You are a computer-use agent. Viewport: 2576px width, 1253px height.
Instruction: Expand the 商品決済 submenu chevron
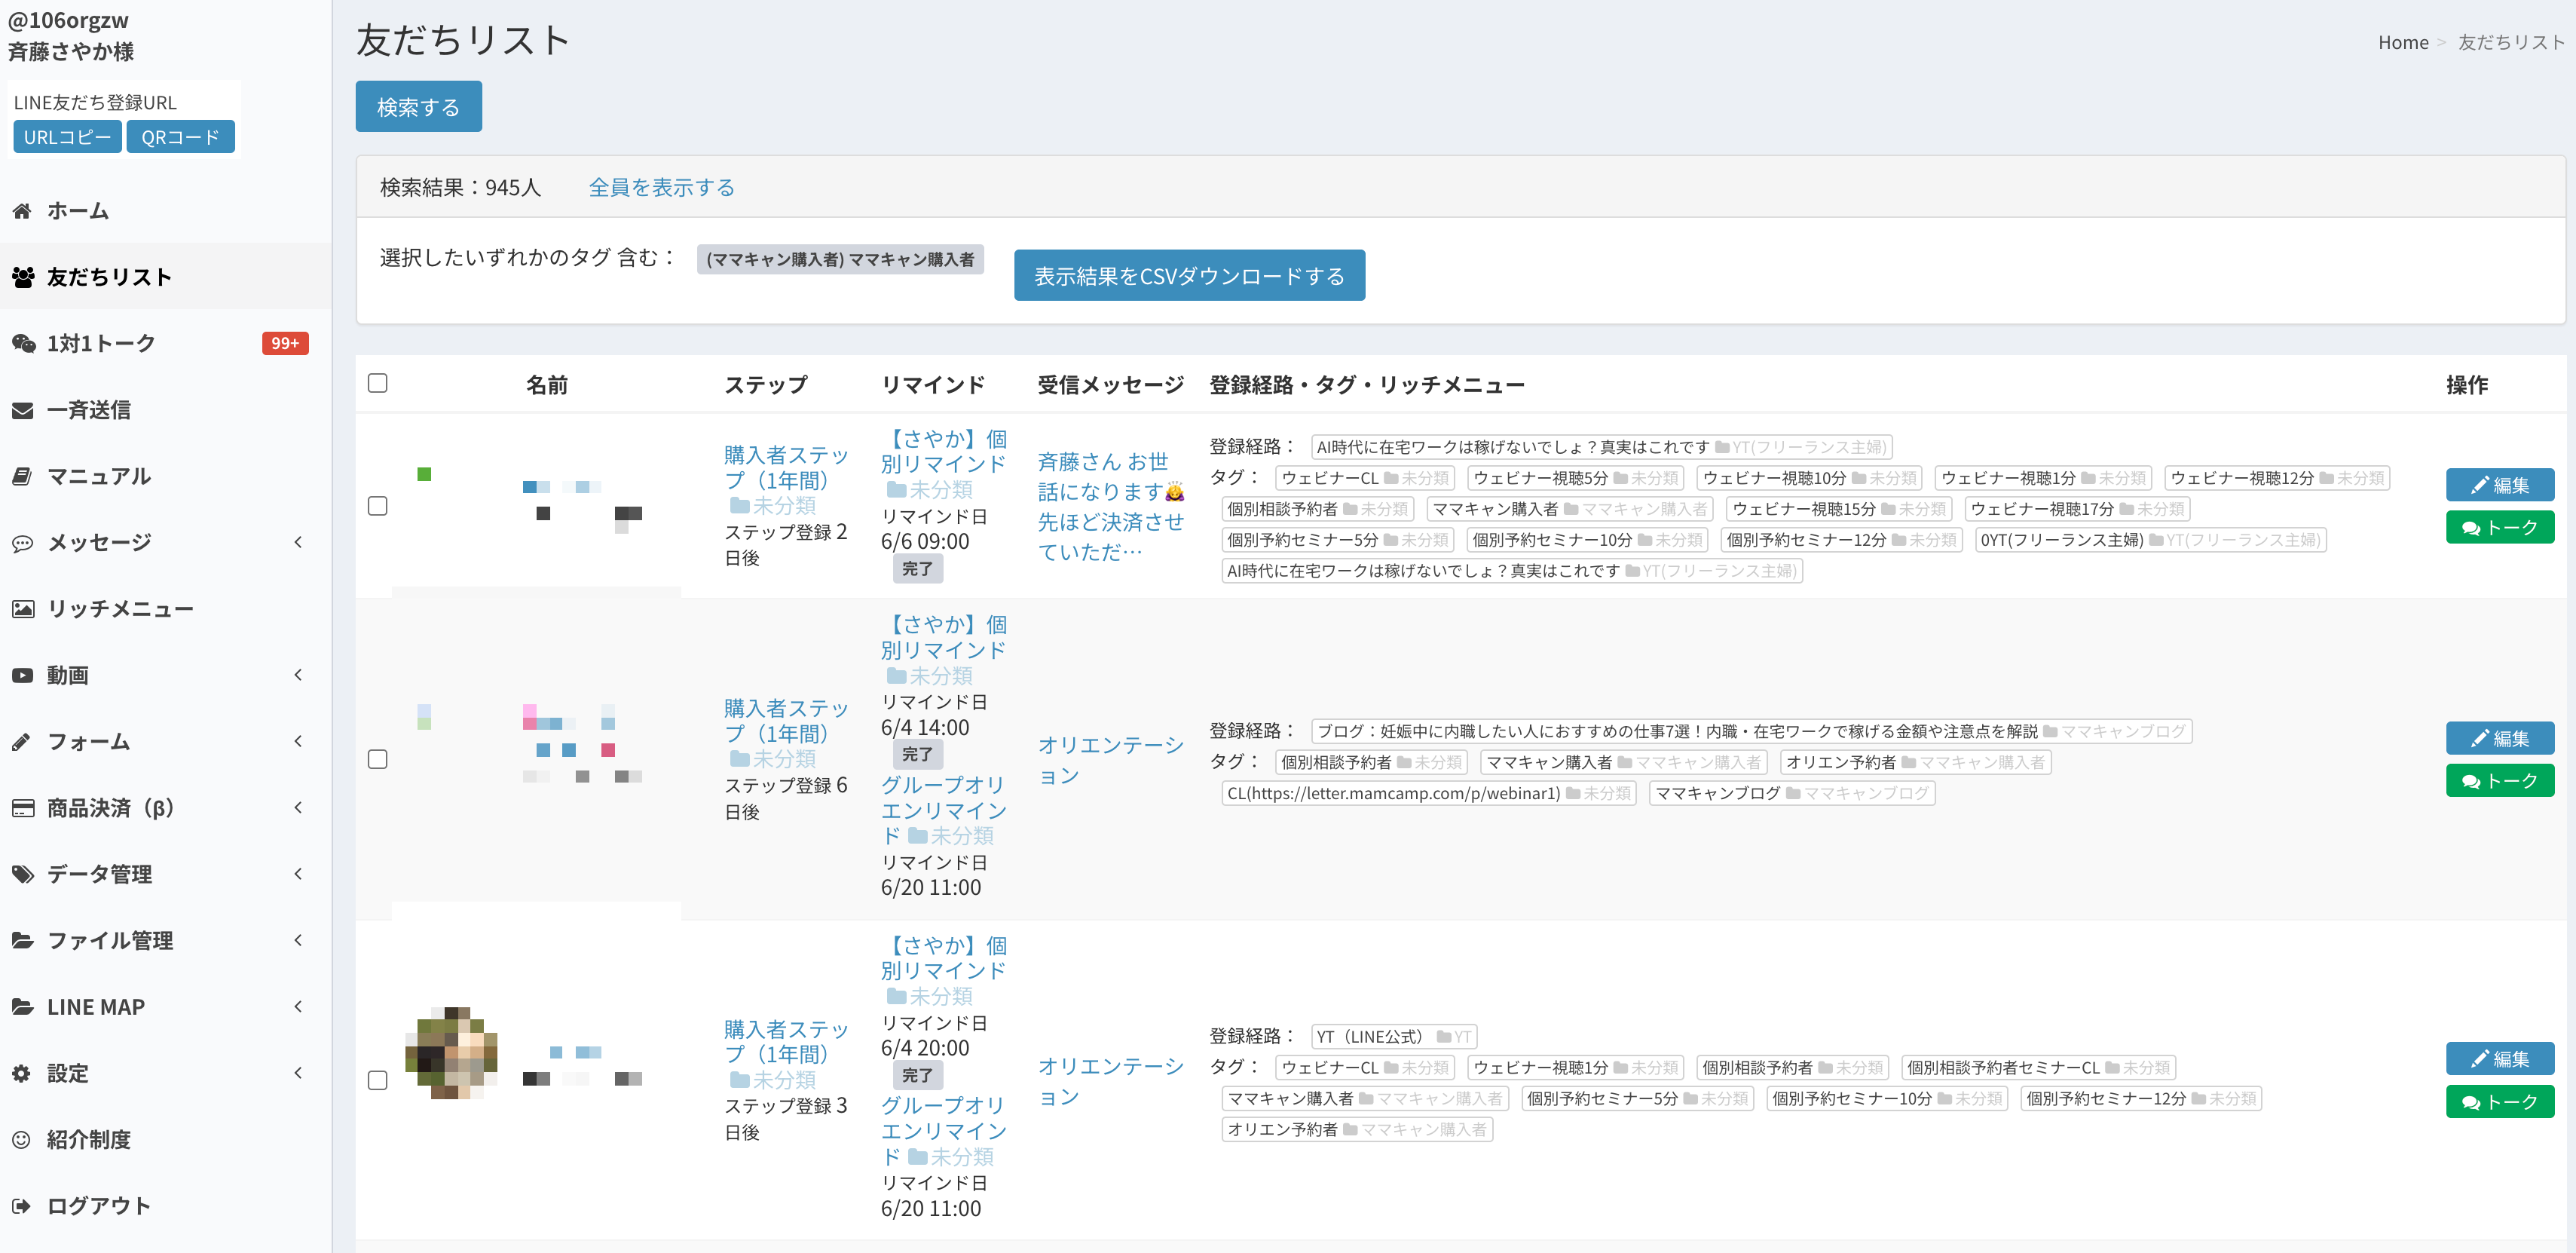(298, 807)
